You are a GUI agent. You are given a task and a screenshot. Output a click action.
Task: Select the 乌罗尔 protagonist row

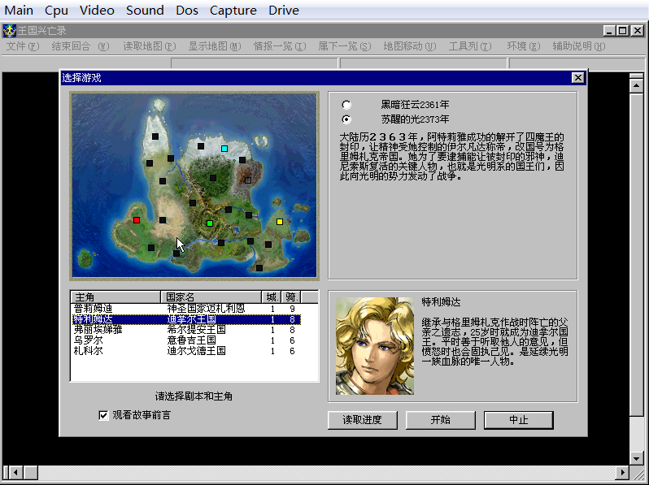click(x=186, y=340)
